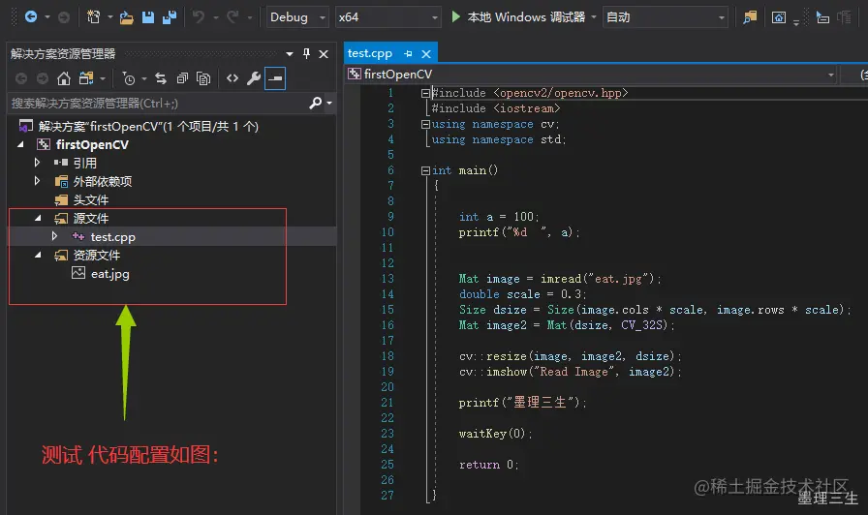Click the Undo arrow icon
The image size is (868, 515).
click(199, 17)
